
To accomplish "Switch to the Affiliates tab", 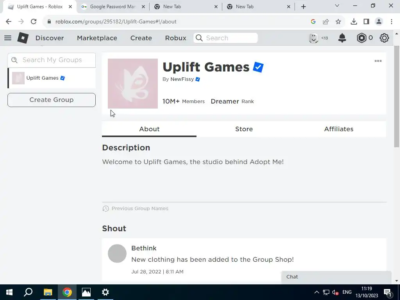I will point(339,129).
